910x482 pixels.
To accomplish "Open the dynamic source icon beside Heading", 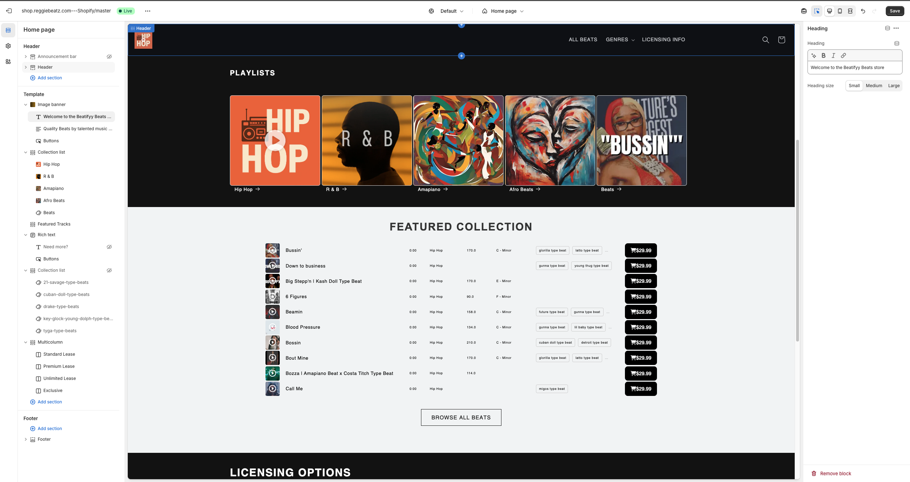I will (897, 43).
